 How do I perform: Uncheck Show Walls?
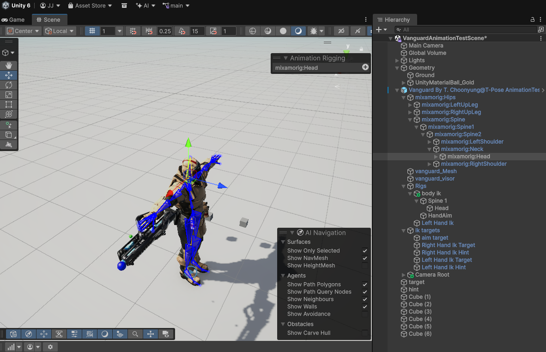coord(364,307)
